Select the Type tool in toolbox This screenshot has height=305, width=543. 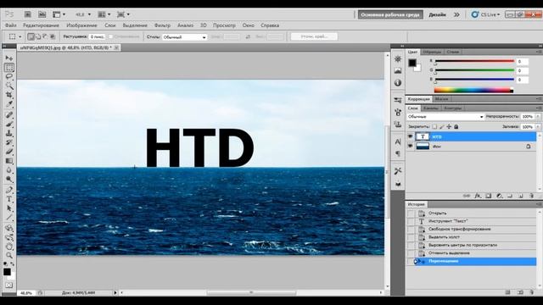tap(9, 199)
